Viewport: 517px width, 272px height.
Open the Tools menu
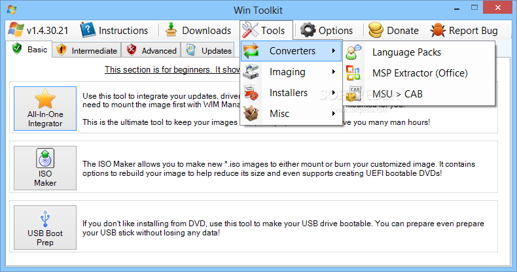pos(266,30)
